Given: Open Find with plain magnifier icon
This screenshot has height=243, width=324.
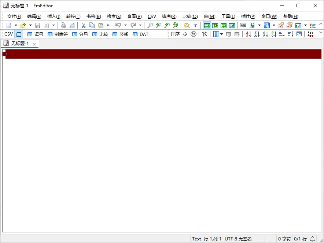Looking at the screenshot, I should [150, 25].
